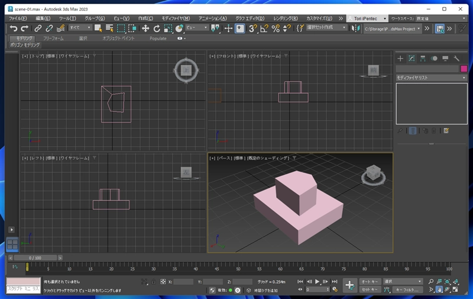The height and width of the screenshot is (299, 473).
Task: Click the Go to End playback button
Action: point(335,281)
